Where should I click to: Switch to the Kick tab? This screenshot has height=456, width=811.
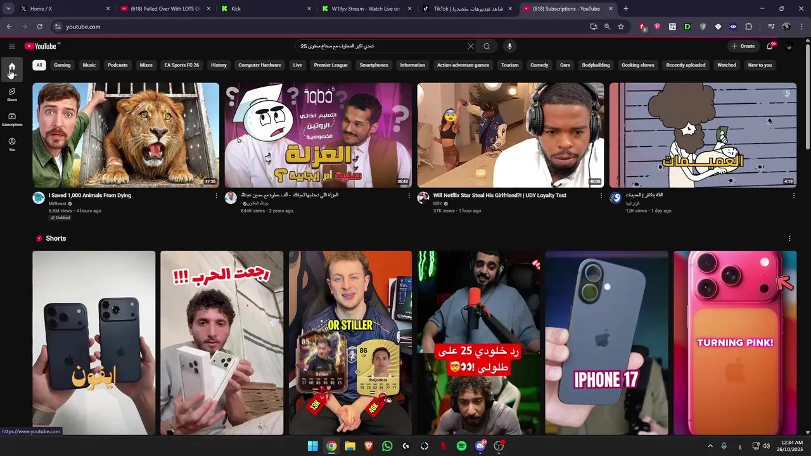coord(266,9)
